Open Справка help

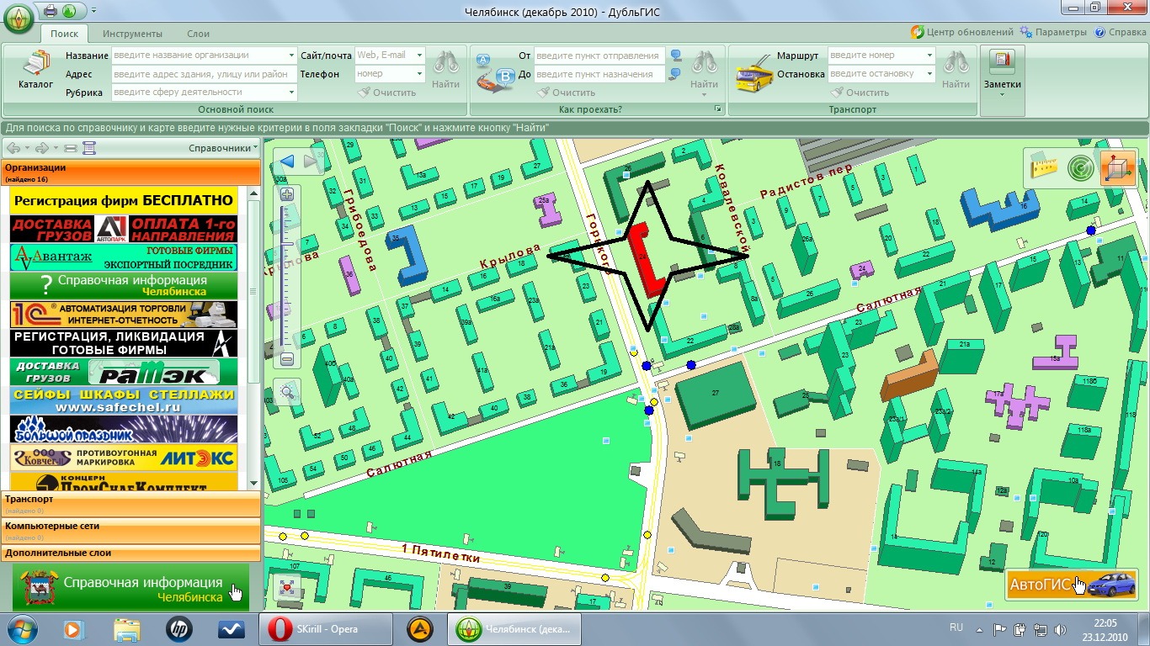(x=1121, y=33)
